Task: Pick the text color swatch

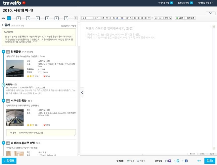Action: coord(117,18)
